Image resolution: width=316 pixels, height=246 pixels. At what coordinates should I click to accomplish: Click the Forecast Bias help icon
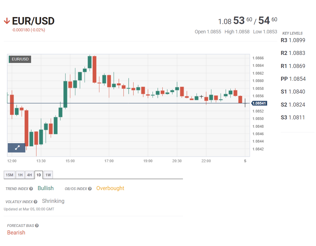tap(37, 225)
